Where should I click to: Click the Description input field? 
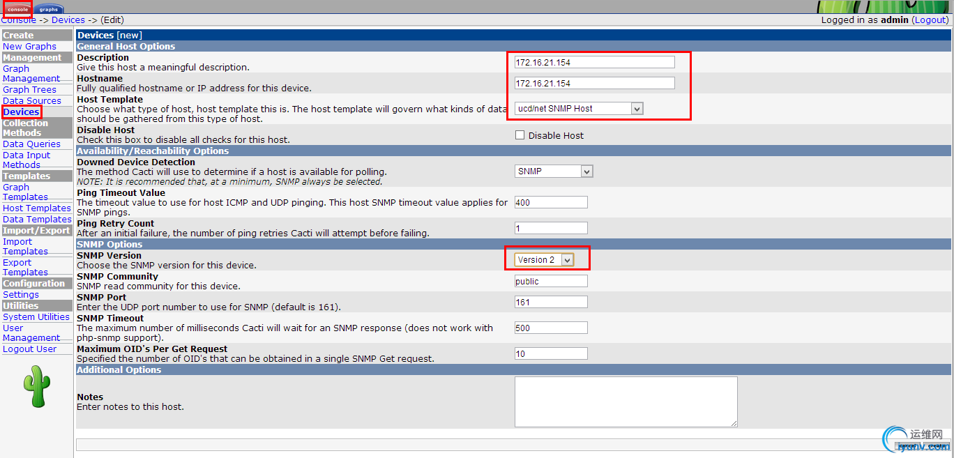click(595, 62)
